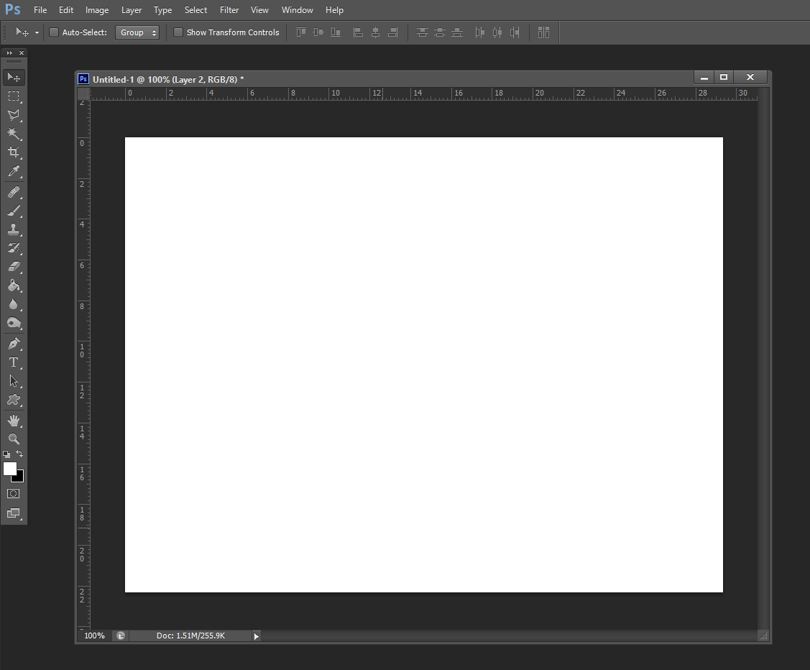This screenshot has width=810, height=670.
Task: Open the Layer menu
Action: tap(132, 10)
